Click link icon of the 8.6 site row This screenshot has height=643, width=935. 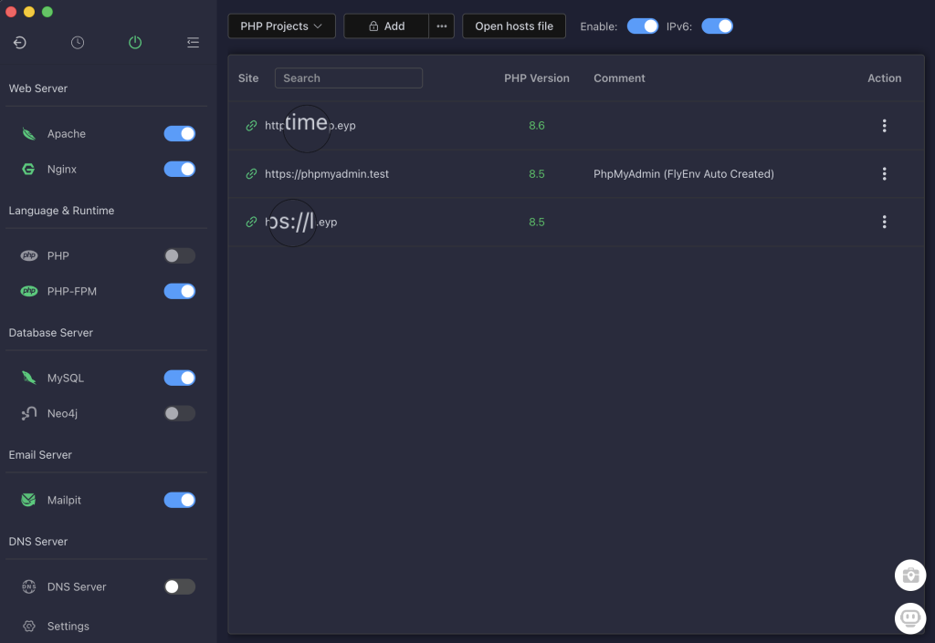point(251,126)
